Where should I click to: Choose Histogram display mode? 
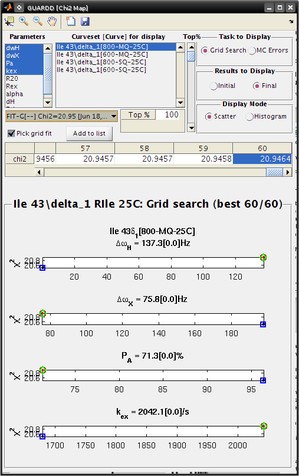tap(249, 117)
